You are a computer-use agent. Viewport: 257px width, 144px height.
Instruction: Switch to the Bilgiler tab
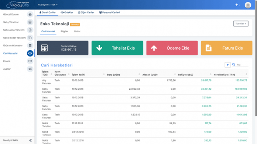[x=64, y=31]
